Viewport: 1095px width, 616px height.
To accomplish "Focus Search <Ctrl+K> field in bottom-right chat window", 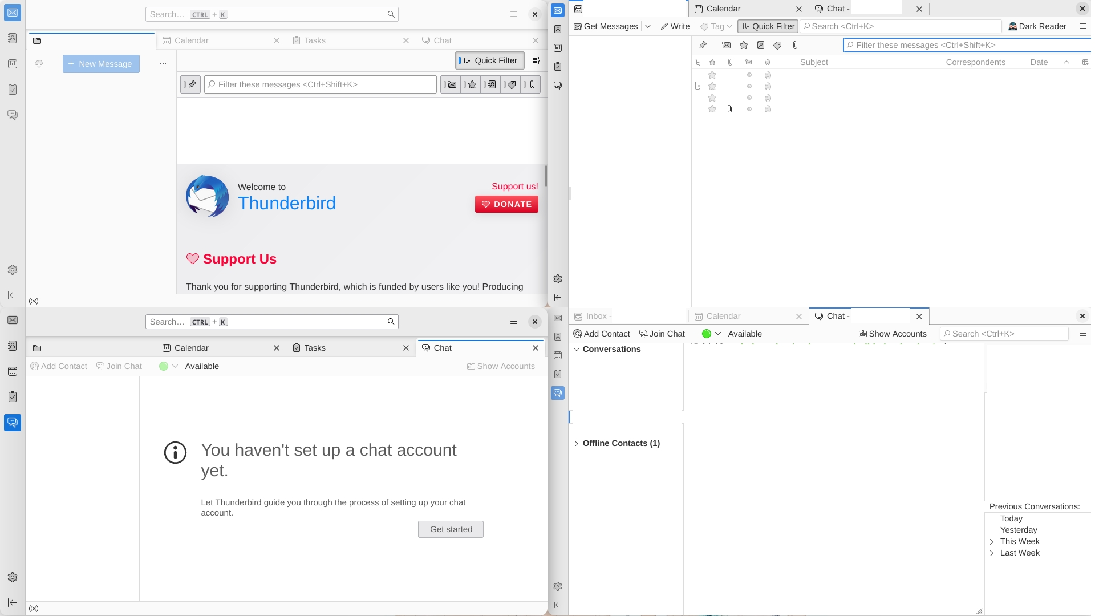I will pos(1004,334).
